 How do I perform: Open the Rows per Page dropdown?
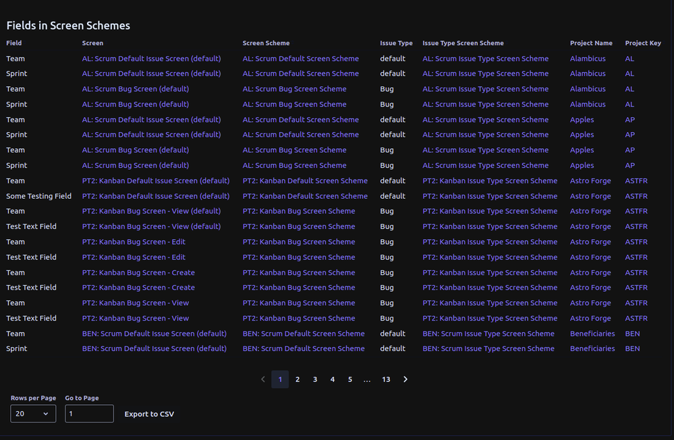pos(32,413)
